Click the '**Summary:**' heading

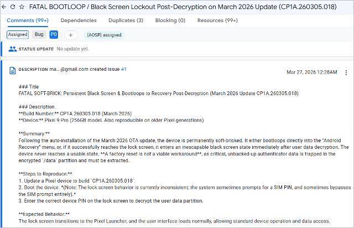click(34, 133)
